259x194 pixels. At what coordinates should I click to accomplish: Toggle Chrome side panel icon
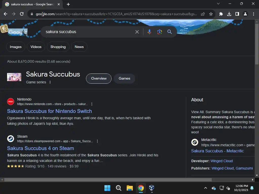click(237, 14)
